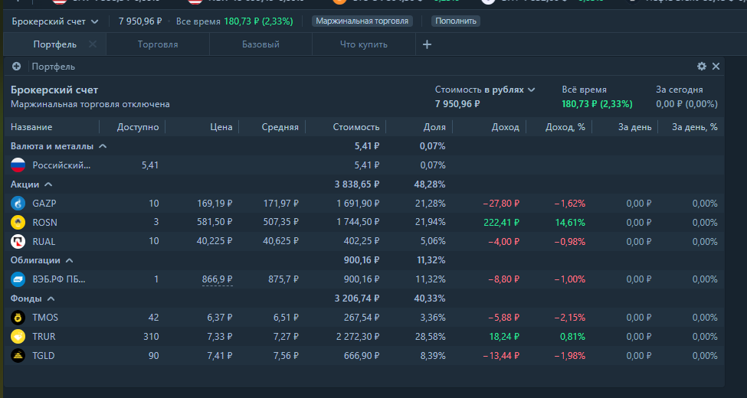The width and height of the screenshot is (747, 398).
Task: Click top bar Все время 180,73 ₽ (2,33%)
Action: [x=234, y=21]
